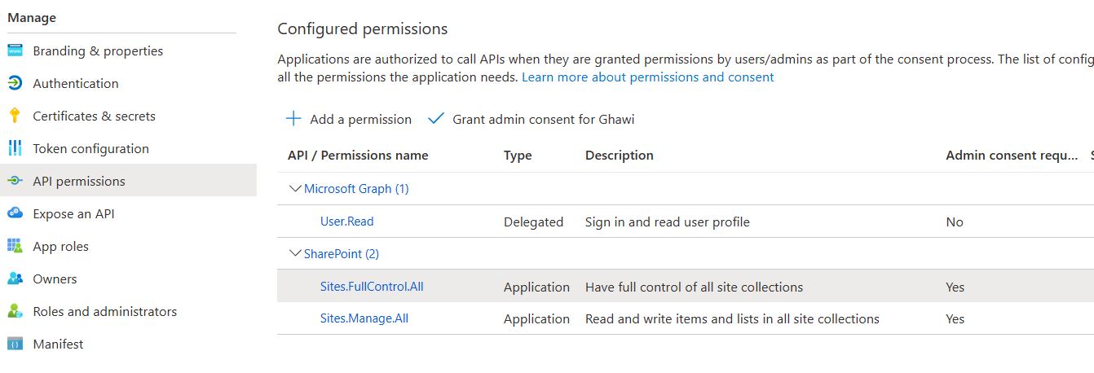Click the App roles icon
Image resolution: width=1094 pixels, height=373 pixels.
tap(15, 246)
